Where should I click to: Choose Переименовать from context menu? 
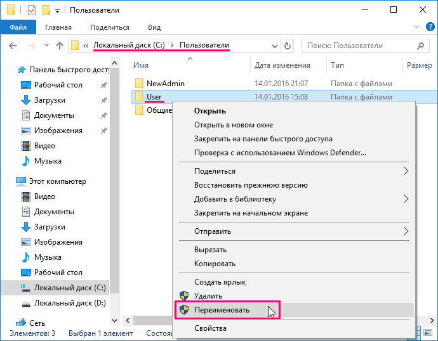[x=222, y=310]
